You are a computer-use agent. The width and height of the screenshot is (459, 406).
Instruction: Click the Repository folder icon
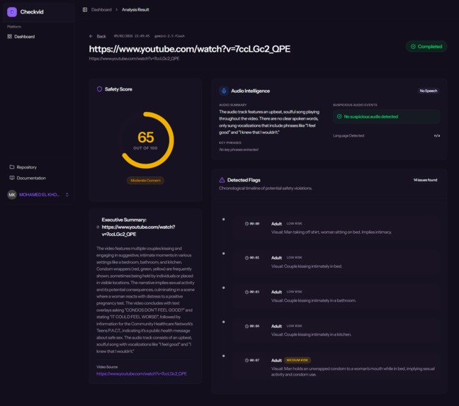point(12,167)
